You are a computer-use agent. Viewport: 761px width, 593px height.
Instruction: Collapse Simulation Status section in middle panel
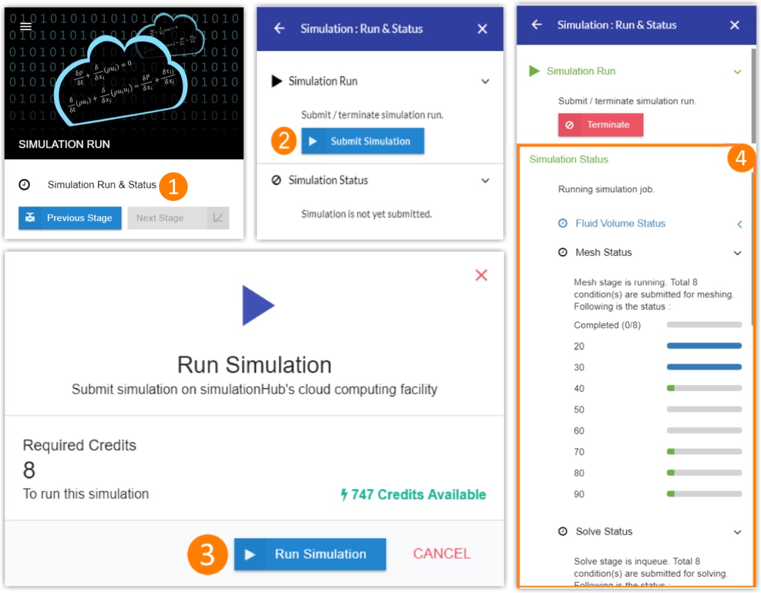(485, 181)
